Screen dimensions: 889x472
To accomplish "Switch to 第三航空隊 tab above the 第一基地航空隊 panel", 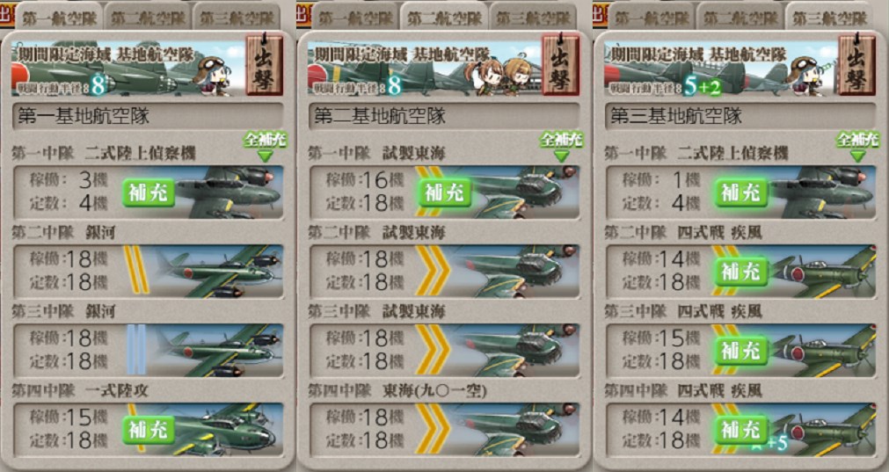I will click(x=237, y=18).
